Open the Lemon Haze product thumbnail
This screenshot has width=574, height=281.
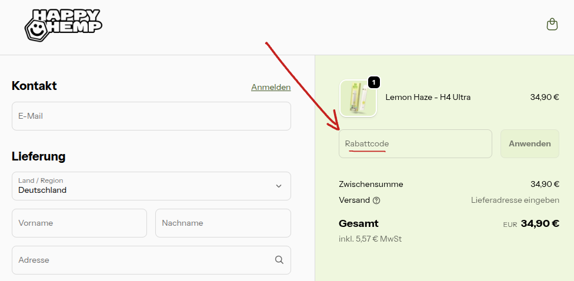tap(358, 98)
